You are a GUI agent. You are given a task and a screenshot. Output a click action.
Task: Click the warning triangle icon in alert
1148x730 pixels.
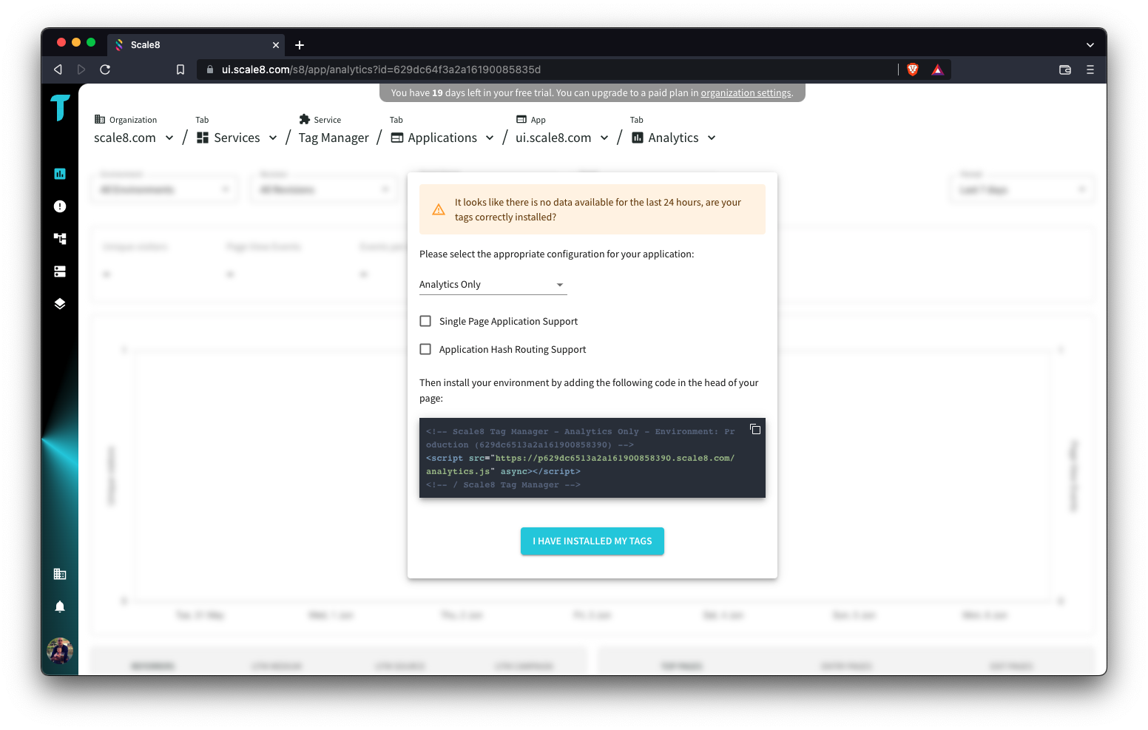tap(439, 209)
